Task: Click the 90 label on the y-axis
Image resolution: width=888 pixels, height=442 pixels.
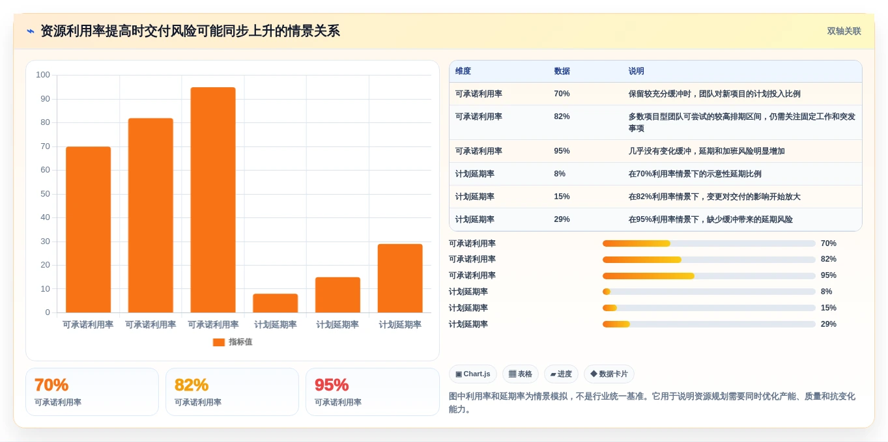Action: click(45, 99)
